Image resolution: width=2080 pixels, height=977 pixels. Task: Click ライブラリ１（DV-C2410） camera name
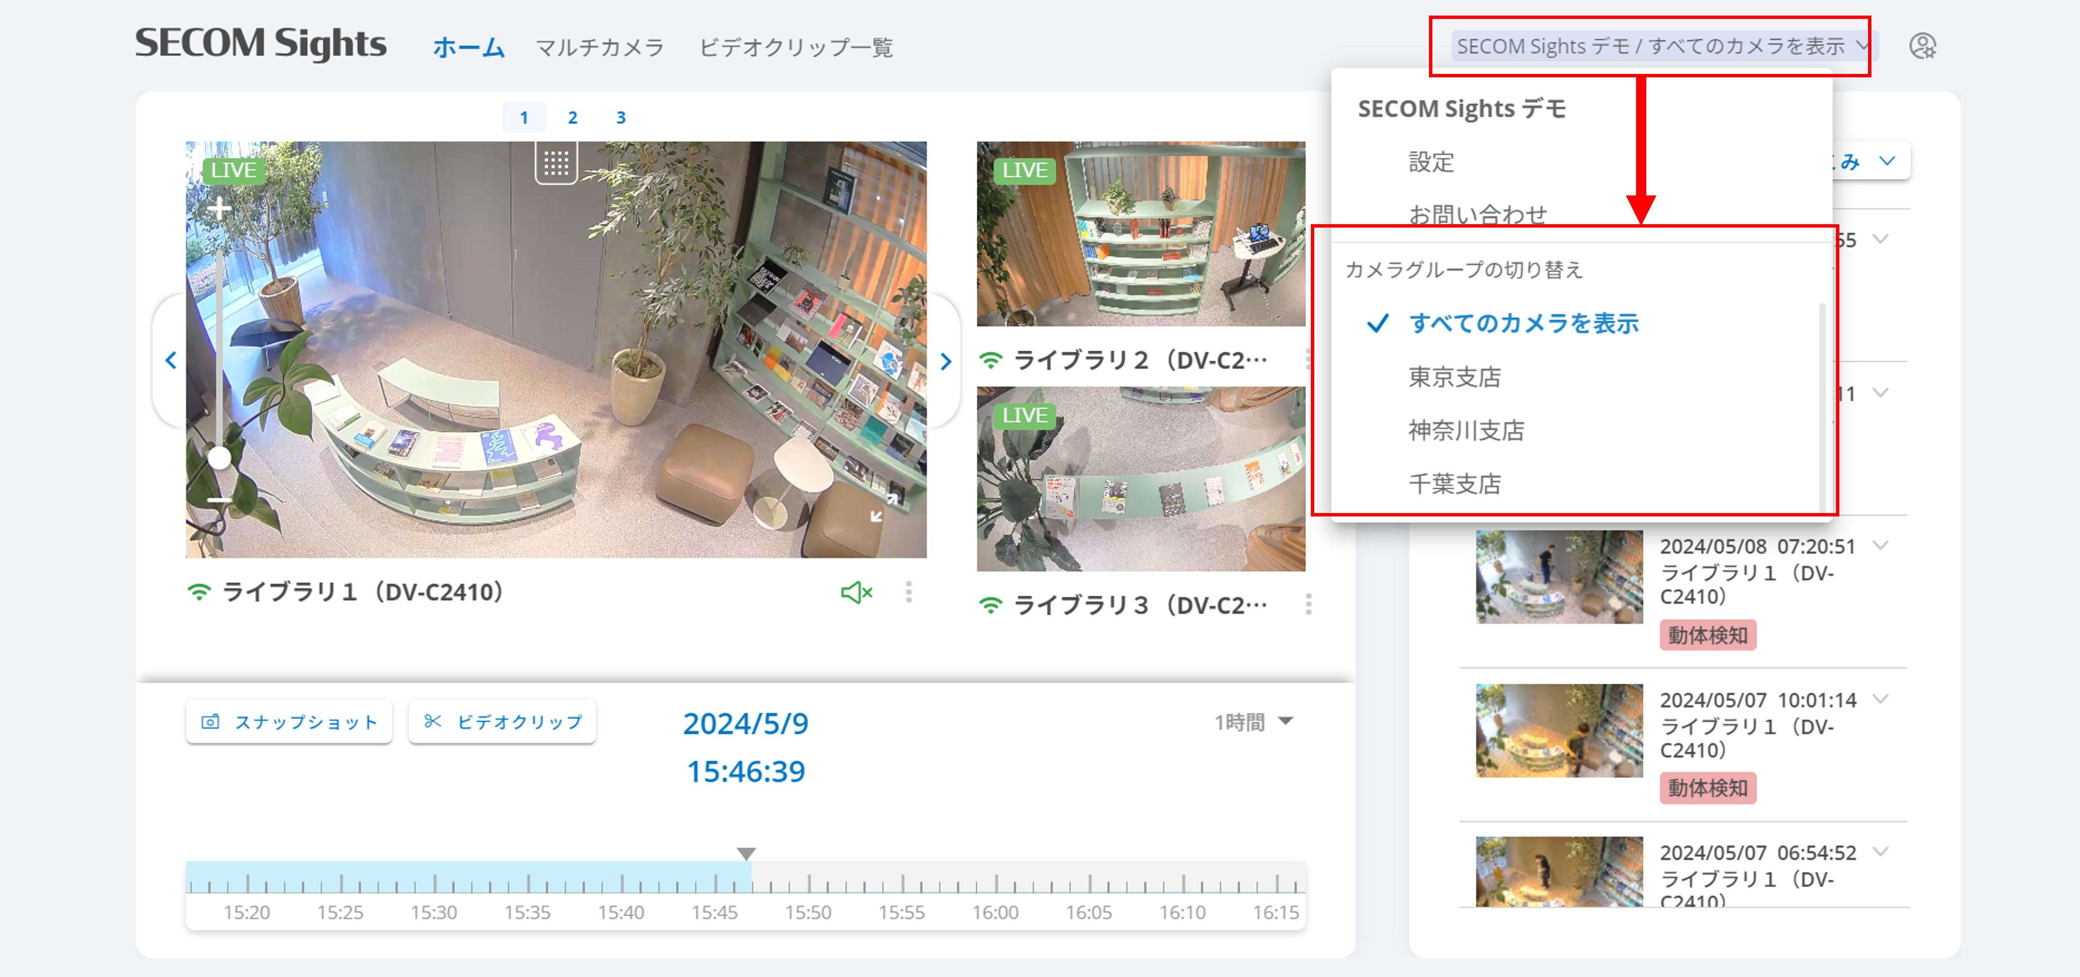click(363, 592)
